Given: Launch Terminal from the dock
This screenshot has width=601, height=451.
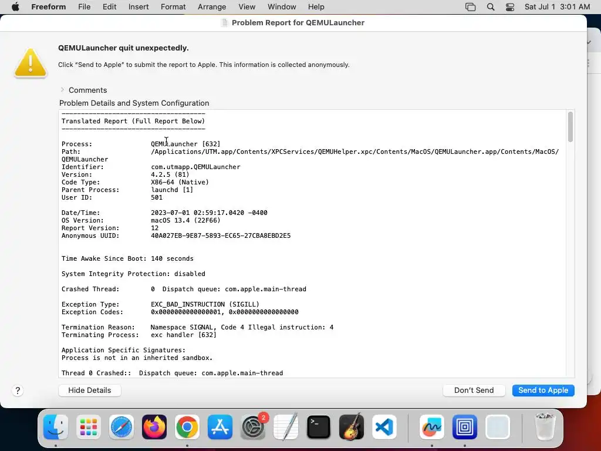Looking at the screenshot, I should (x=319, y=427).
